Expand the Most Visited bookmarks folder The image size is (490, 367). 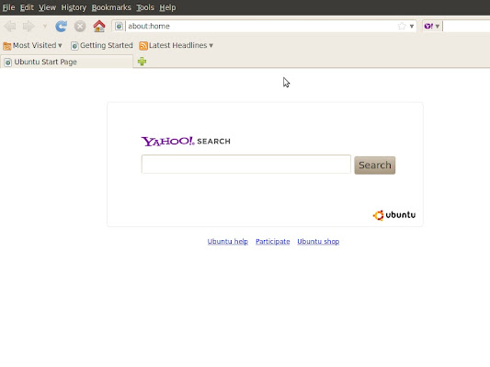tap(32, 46)
